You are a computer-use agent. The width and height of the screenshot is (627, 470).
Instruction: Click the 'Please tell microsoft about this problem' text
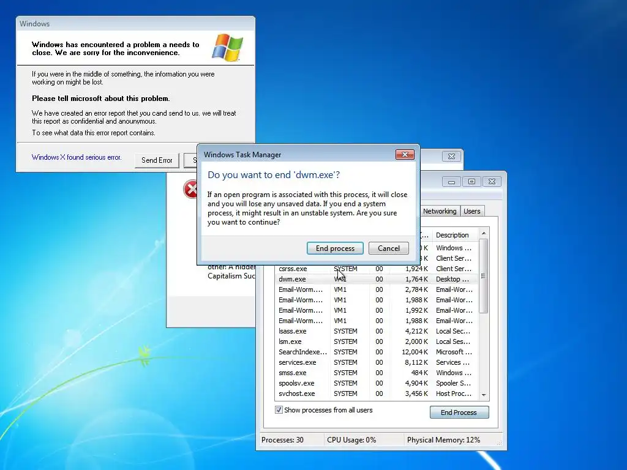[x=101, y=99]
